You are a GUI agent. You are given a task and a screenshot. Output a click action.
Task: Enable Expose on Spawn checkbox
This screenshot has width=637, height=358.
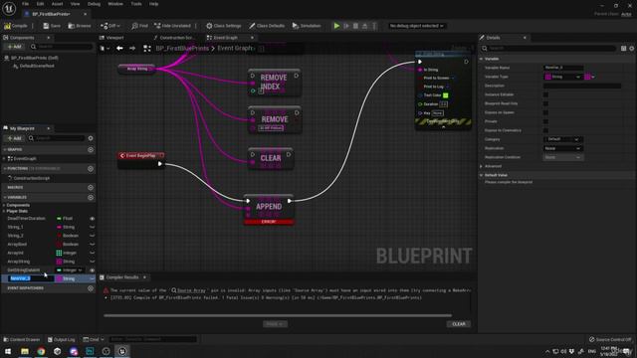545,112
